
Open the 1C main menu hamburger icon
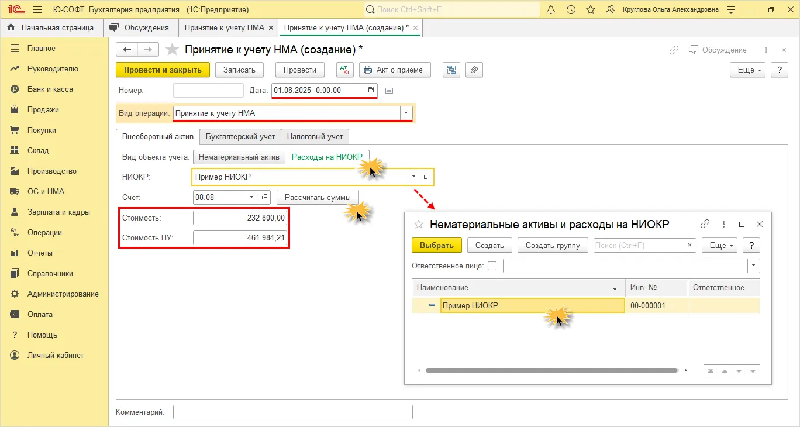point(37,9)
